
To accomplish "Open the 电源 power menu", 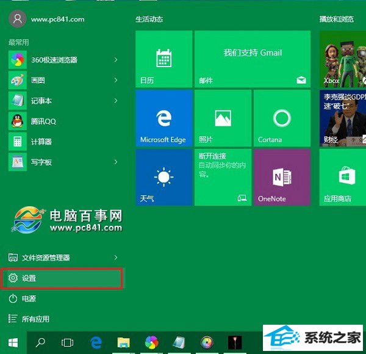I will pyautogui.click(x=63, y=298).
